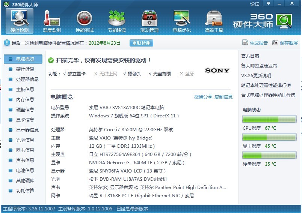Click the 生成报告 printer icon
The width and height of the screenshot is (302, 213).
coord(245,42)
